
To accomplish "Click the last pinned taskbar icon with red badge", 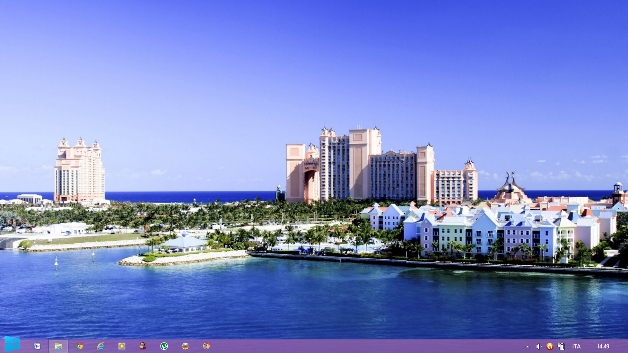I will [206, 346].
